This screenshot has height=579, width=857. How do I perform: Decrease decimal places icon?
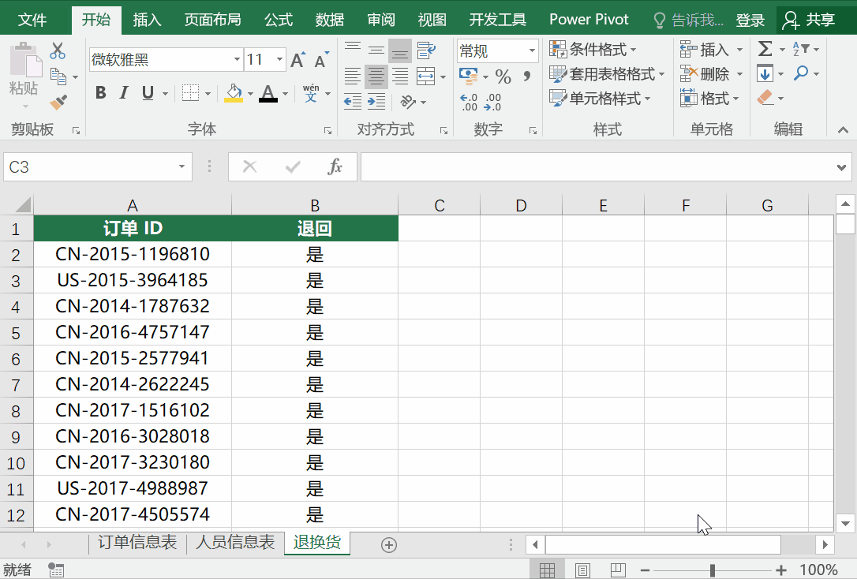[x=492, y=102]
